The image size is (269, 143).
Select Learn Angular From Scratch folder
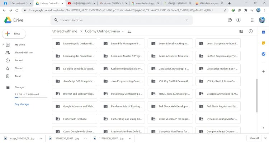point(75,56)
